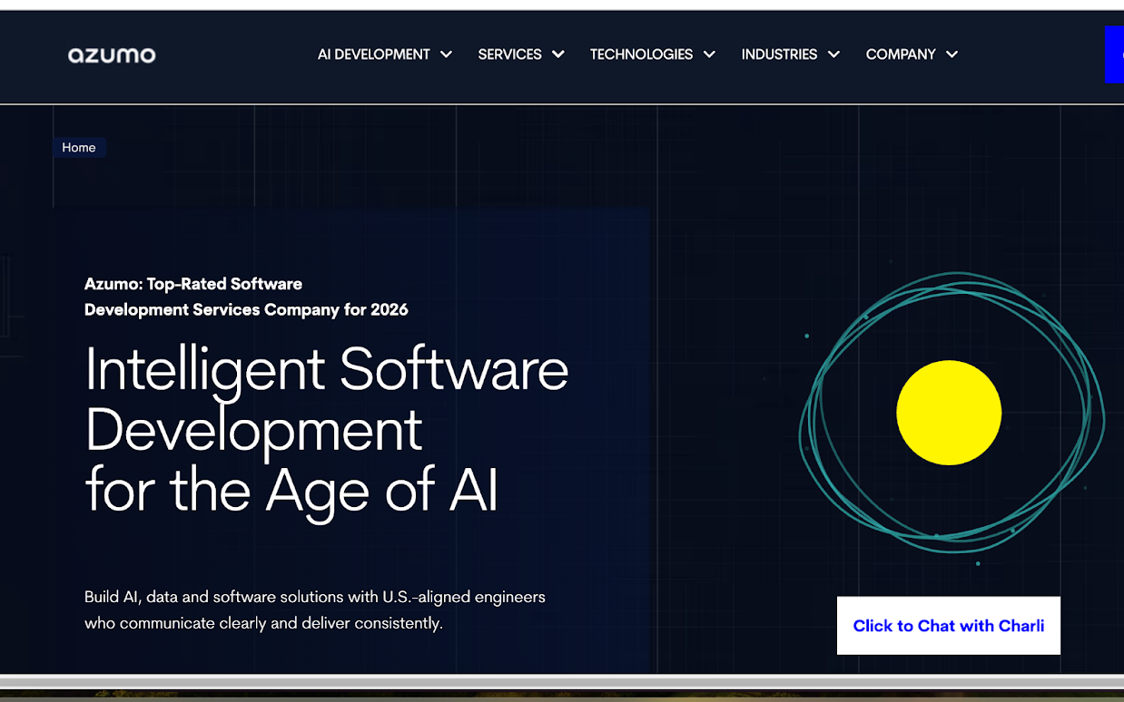
Task: Open the INDUSTRIES menu
Action: pos(778,54)
